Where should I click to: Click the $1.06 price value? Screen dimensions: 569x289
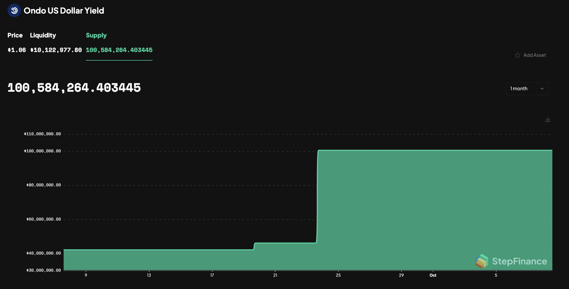(17, 50)
